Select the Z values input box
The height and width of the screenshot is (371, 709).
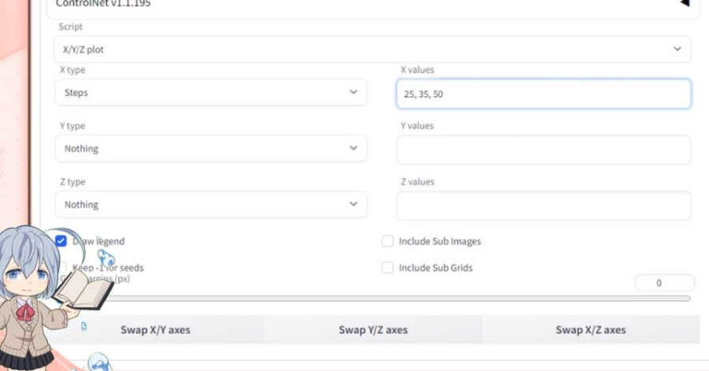[x=543, y=206]
